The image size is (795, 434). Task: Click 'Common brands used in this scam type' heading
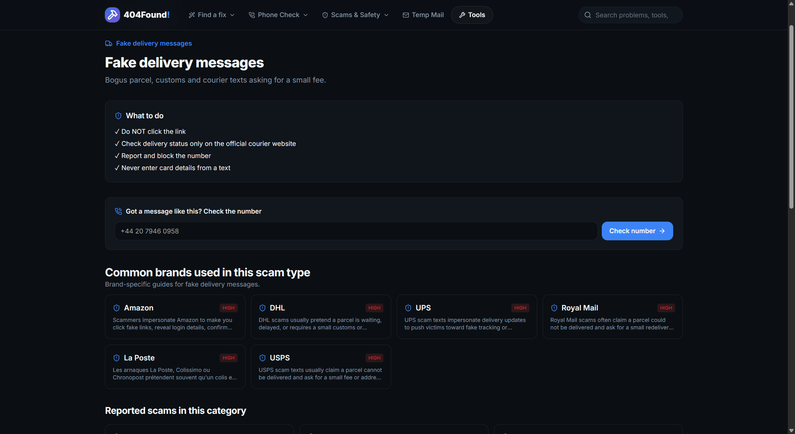point(208,272)
